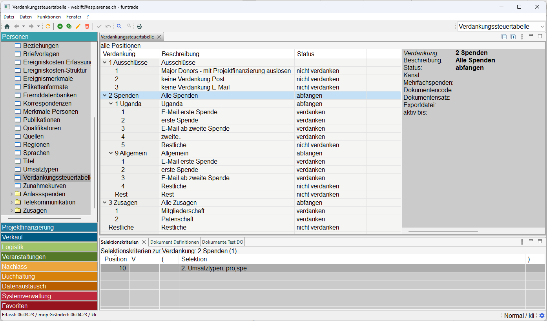Viewport: 547px width, 321px height.
Task: Open the Projektfinanzierung module section
Action: tap(49, 228)
